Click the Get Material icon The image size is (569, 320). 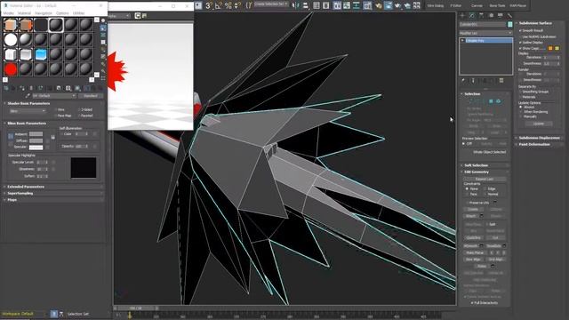coord(6,88)
